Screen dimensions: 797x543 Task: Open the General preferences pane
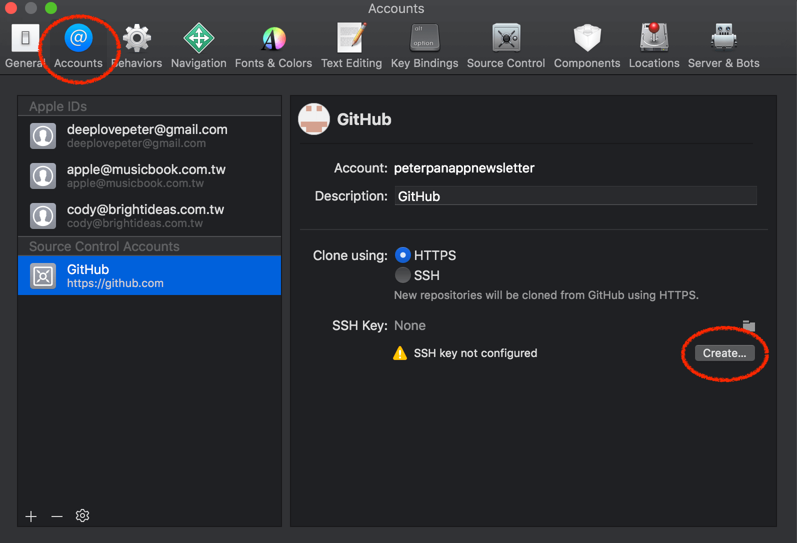tap(25, 45)
